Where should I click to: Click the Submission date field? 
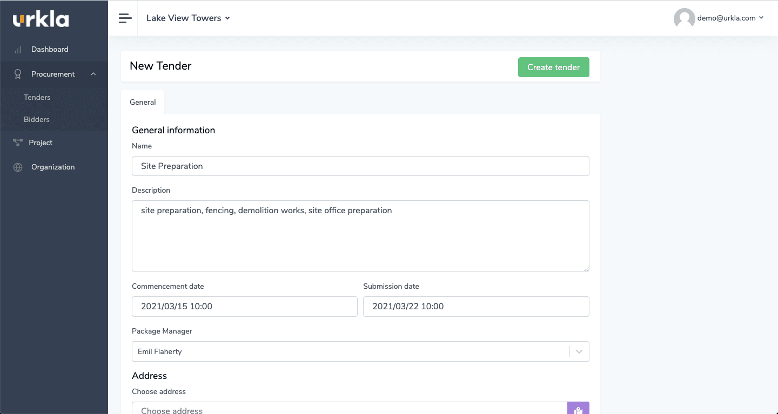(x=475, y=307)
